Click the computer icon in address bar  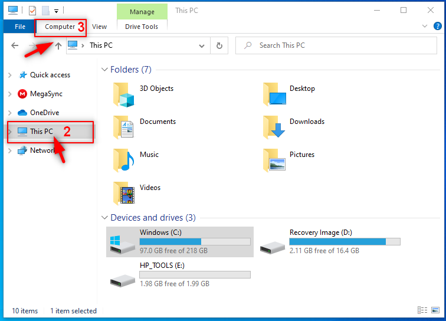tap(73, 45)
